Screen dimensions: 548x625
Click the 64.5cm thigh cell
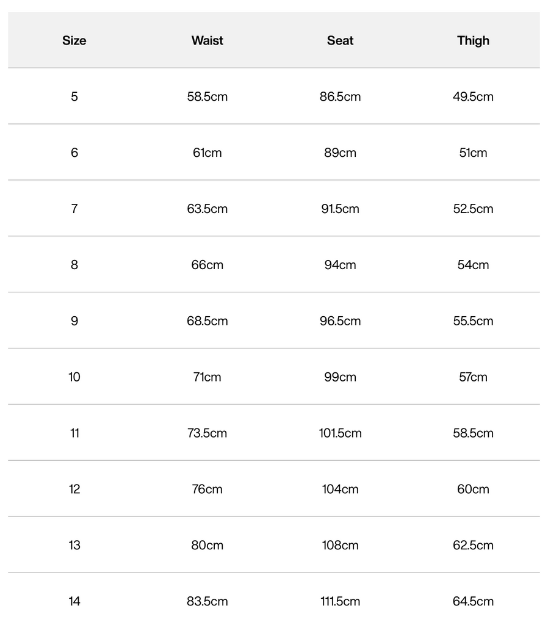pos(473,601)
